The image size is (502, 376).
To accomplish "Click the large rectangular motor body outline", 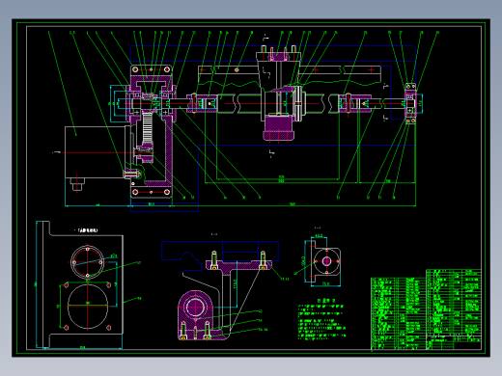I will tap(96, 152).
